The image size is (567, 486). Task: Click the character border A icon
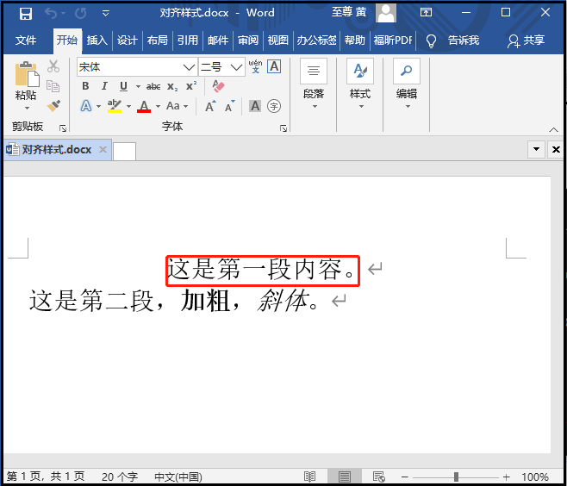tap(274, 66)
